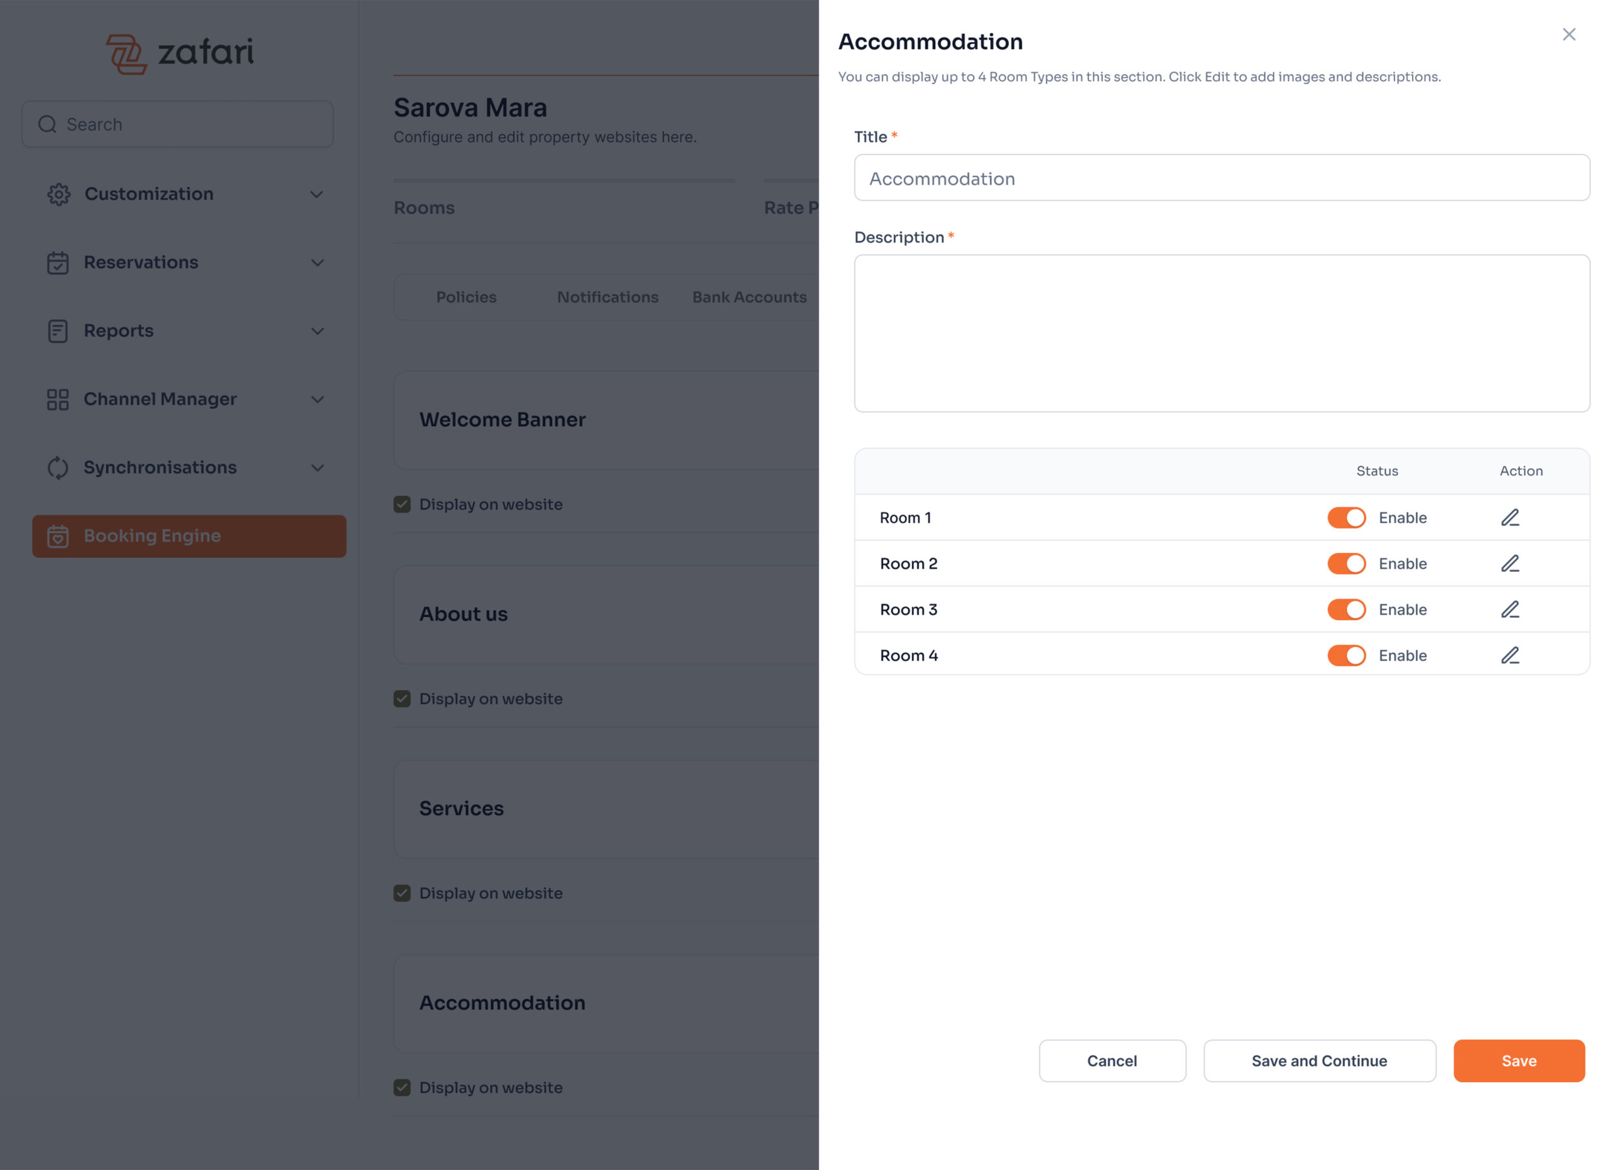Expand the Channel Manager chevron
This screenshot has height=1170, width=1608.
[317, 400]
